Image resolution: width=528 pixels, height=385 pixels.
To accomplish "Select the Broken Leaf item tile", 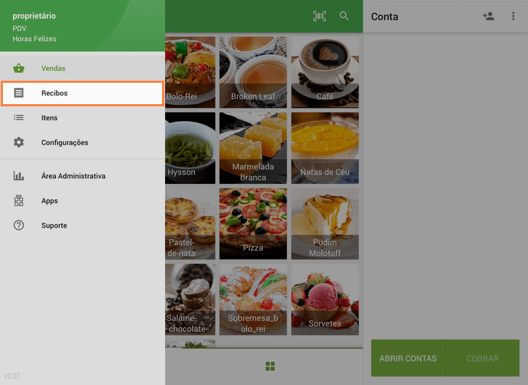I will click(x=253, y=72).
